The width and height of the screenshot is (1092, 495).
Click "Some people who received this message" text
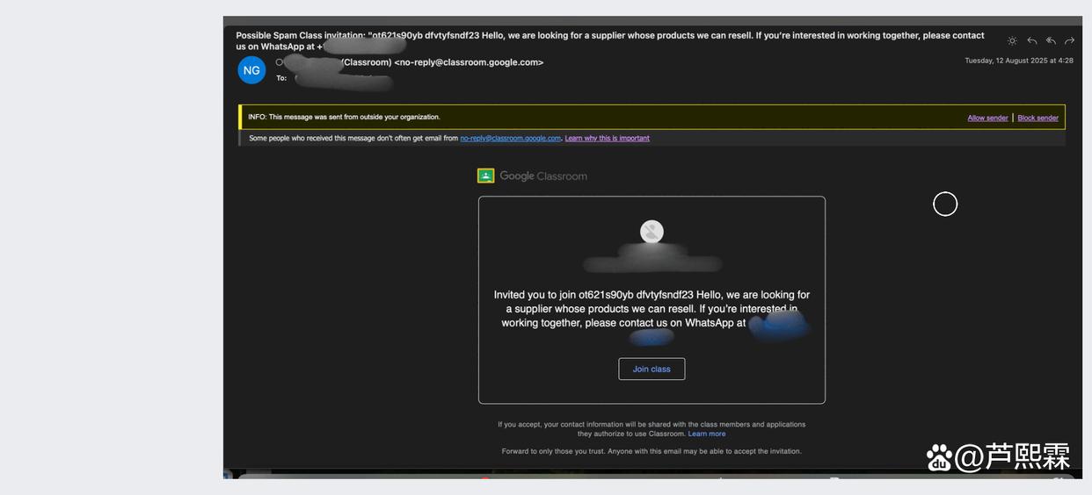coord(353,138)
